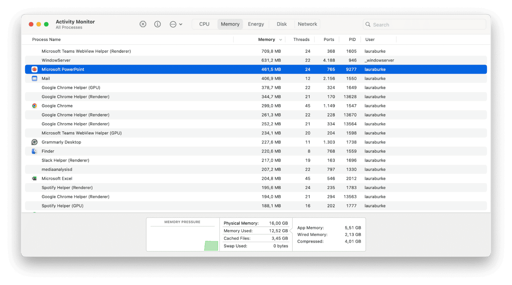Click the Memory column sort arrow
Image resolution: width=512 pixels, height=285 pixels.
click(x=280, y=39)
